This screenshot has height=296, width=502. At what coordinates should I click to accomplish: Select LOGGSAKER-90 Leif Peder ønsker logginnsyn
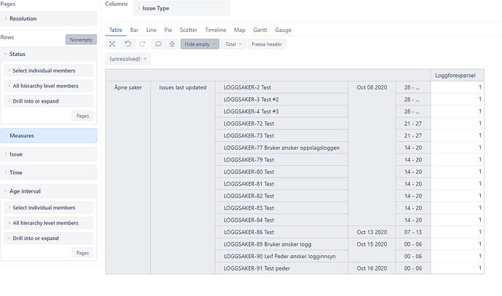282,256
